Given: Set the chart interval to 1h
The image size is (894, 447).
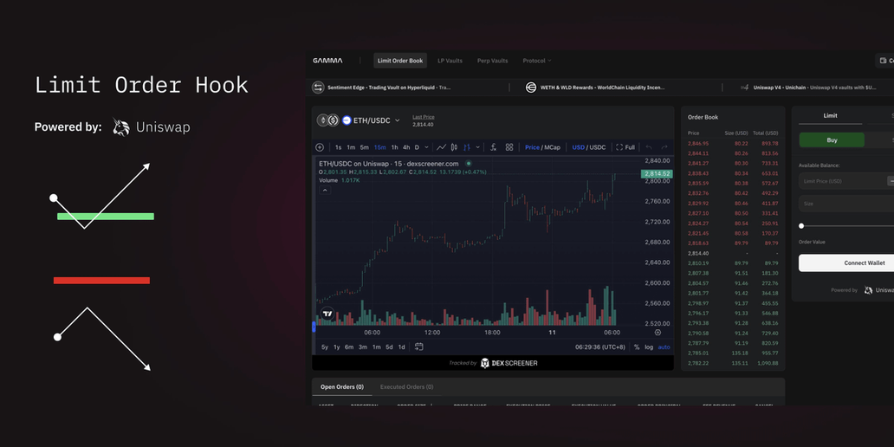Looking at the screenshot, I should pyautogui.click(x=394, y=147).
